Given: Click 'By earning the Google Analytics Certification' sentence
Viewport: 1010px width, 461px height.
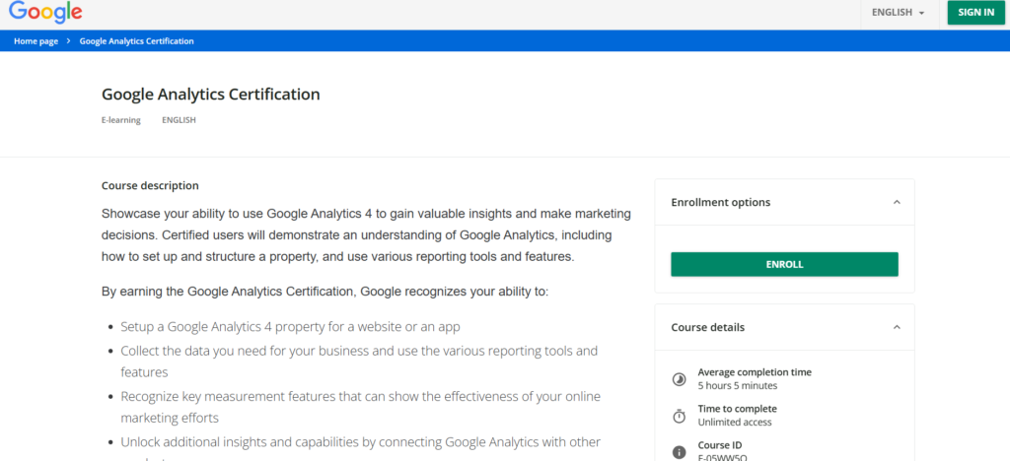Looking at the screenshot, I should pyautogui.click(x=325, y=292).
